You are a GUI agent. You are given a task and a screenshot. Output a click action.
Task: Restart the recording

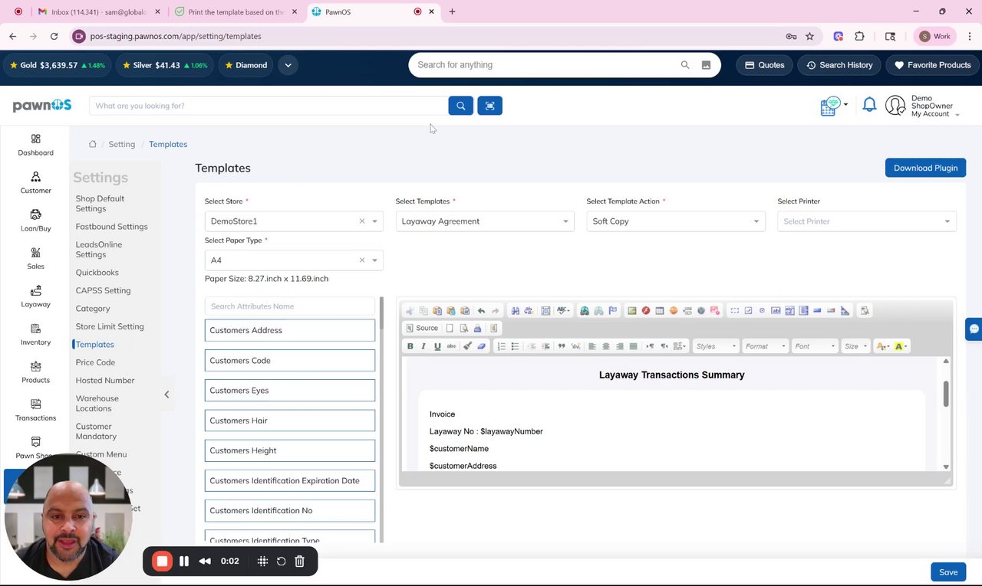281,561
